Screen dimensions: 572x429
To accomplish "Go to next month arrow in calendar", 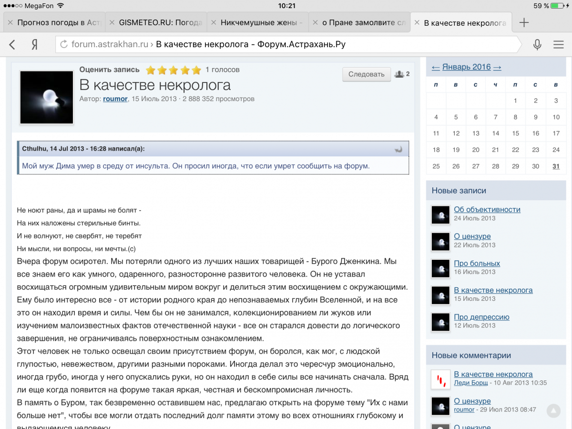I will pos(497,67).
